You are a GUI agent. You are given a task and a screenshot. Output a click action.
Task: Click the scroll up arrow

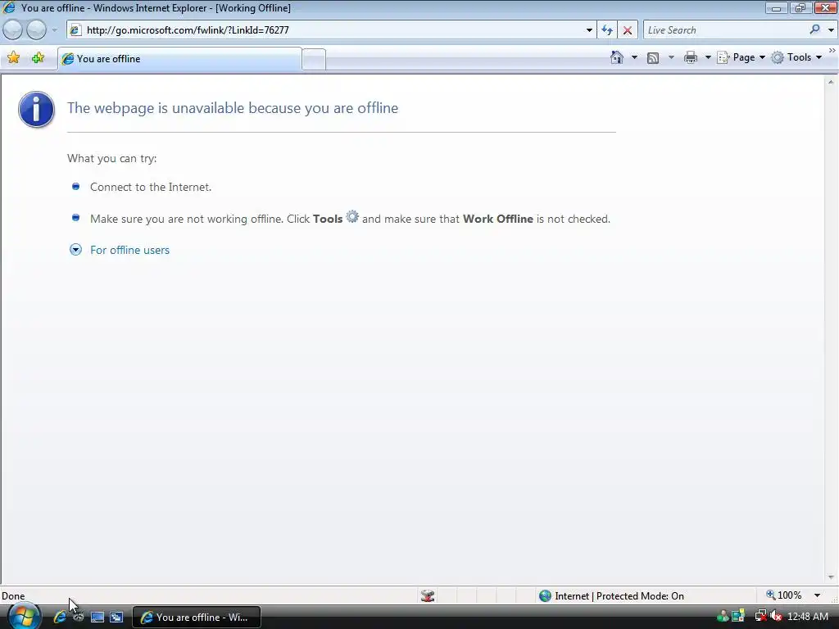tap(831, 82)
